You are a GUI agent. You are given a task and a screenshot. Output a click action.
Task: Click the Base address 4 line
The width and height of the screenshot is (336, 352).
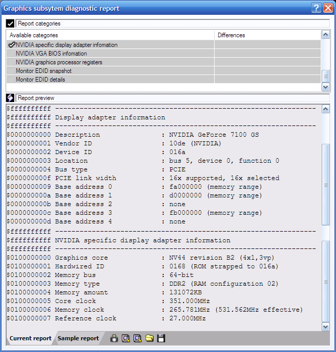tap(96, 221)
